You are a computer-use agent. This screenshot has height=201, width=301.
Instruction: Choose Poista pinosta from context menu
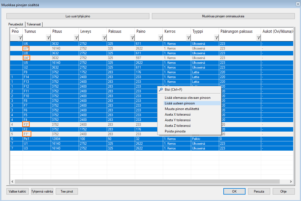[x=175, y=131]
